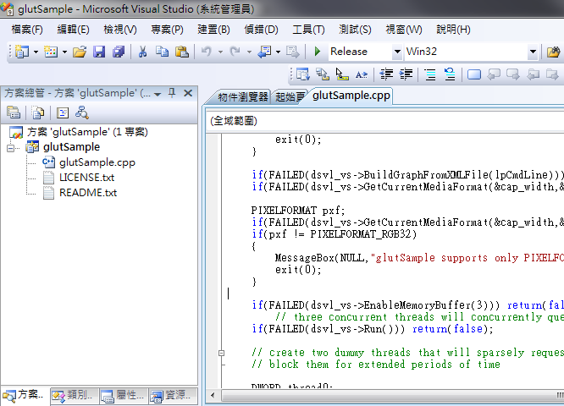Screen dimensions: 564x406
Task: Switch to the 類別 bottom panel tab
Action: tap(74, 395)
